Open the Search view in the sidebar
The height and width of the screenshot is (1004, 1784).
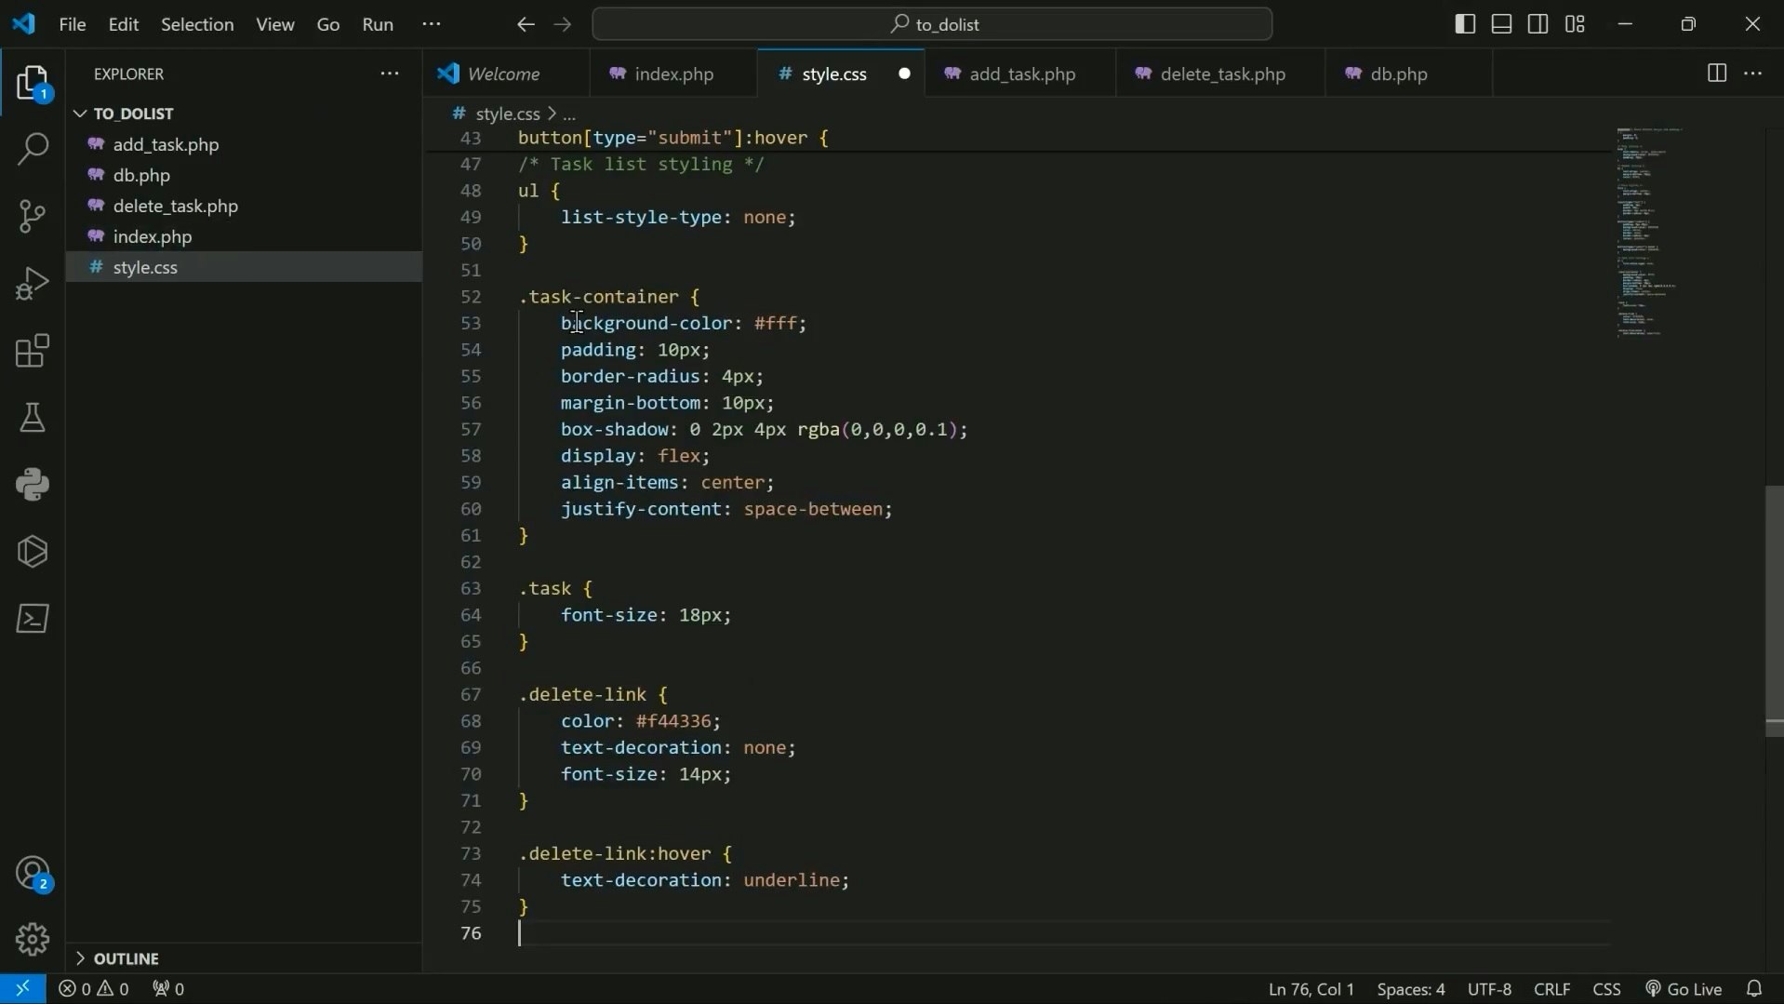(33, 149)
